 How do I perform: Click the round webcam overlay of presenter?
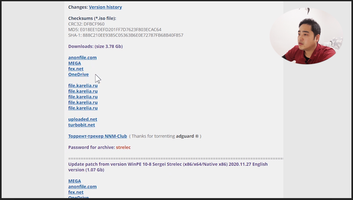click(306, 36)
